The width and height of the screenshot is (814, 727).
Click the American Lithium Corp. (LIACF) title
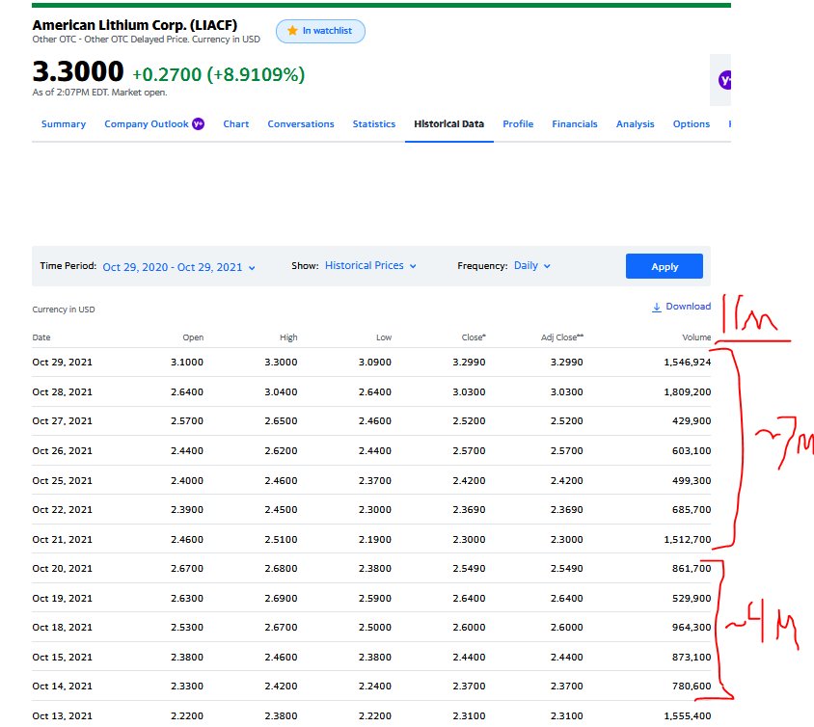(x=135, y=25)
